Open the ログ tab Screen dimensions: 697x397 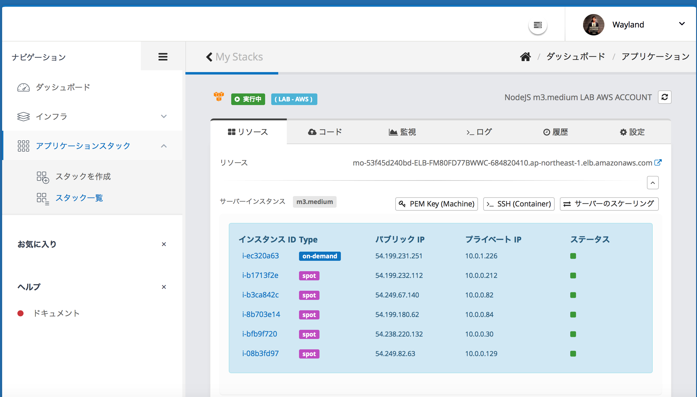coord(479,132)
